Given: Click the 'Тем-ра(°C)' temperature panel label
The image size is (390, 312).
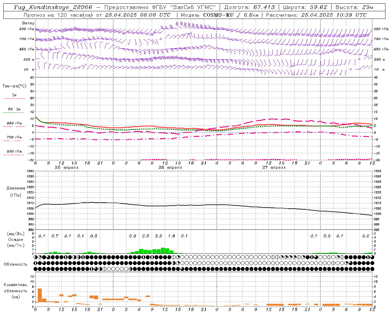Looking at the screenshot, I should (14, 86).
